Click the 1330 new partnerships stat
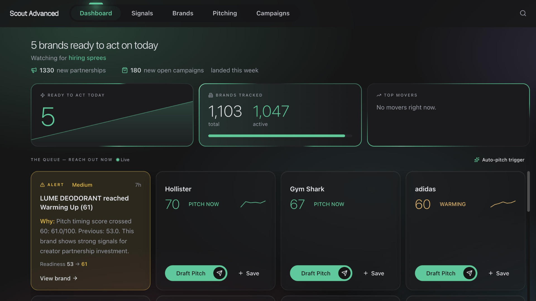The image size is (536, 301). click(68, 70)
